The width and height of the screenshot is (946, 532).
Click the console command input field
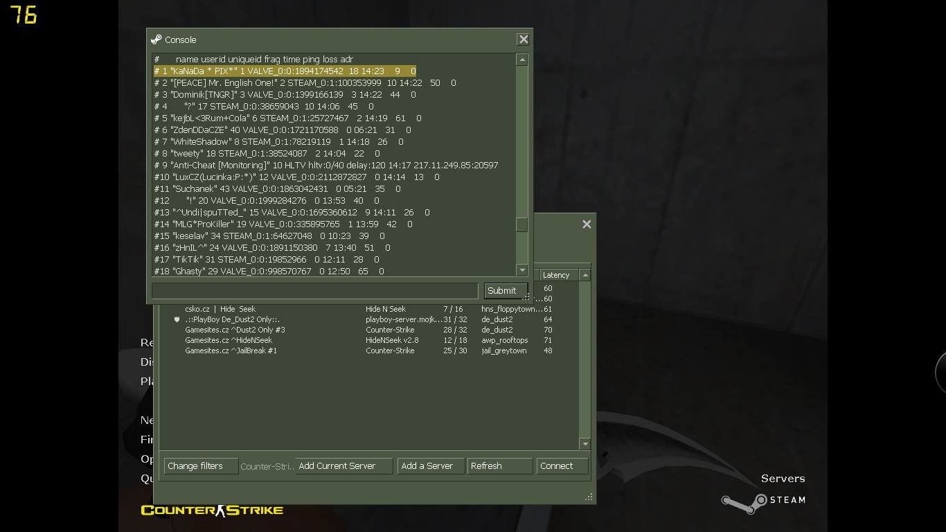point(315,291)
